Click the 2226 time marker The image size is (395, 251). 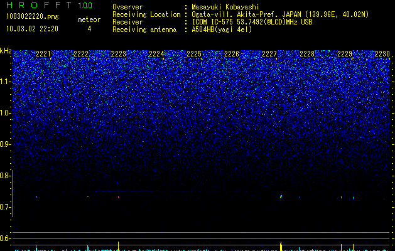[x=232, y=54]
